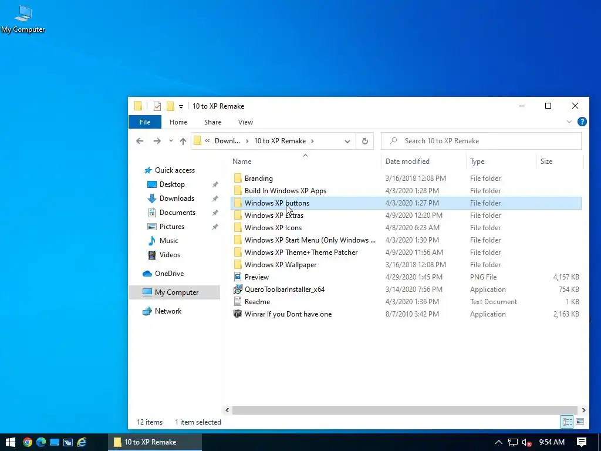Click the horizontal scrollbar right arrow

point(583,410)
